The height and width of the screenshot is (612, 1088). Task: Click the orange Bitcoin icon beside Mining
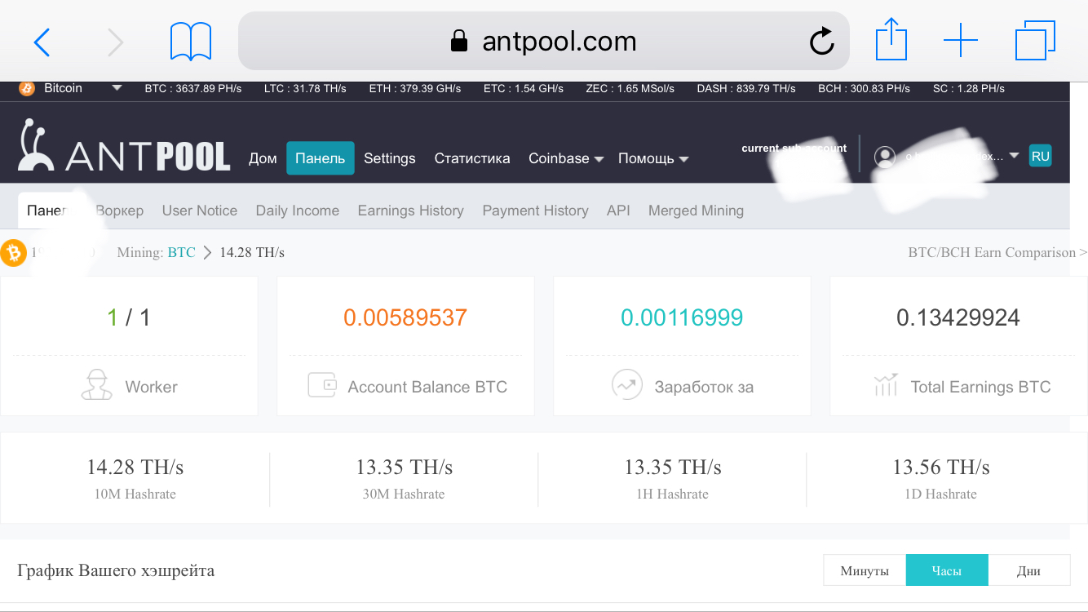13,253
